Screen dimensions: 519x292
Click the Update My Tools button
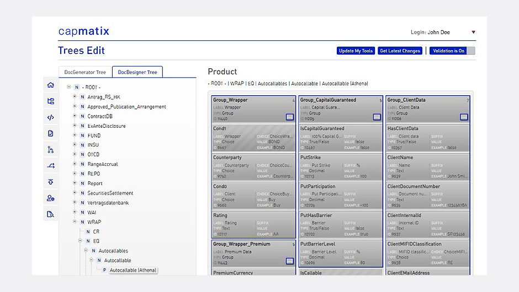356,51
